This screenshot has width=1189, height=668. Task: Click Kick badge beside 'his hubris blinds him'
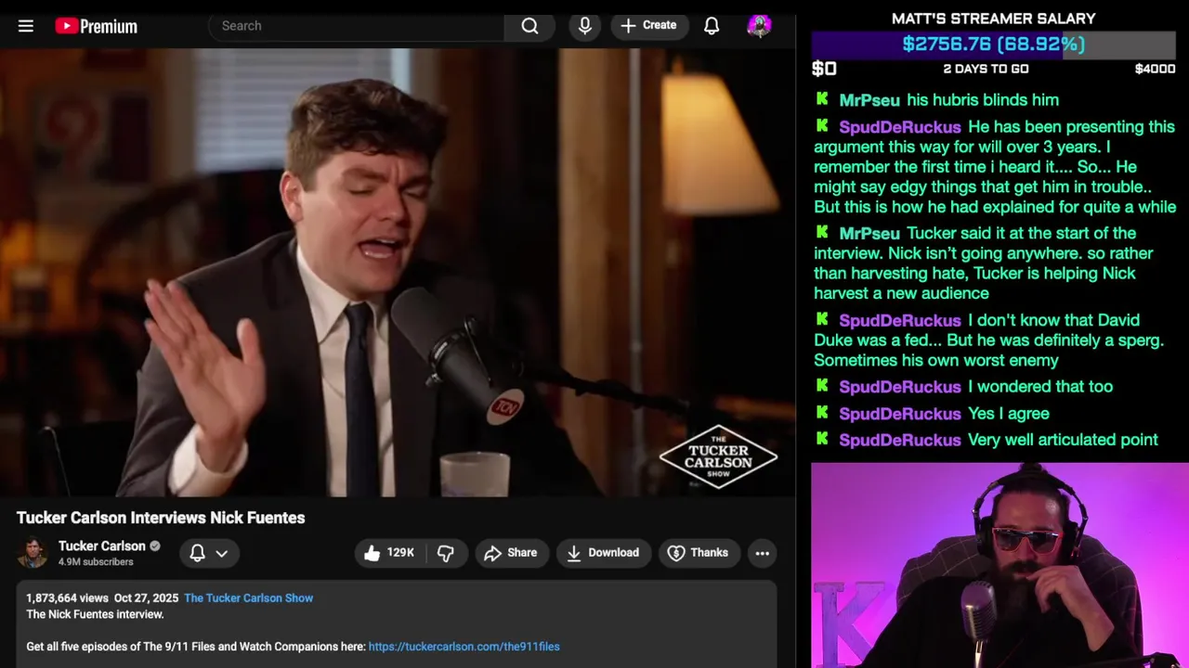822,98
